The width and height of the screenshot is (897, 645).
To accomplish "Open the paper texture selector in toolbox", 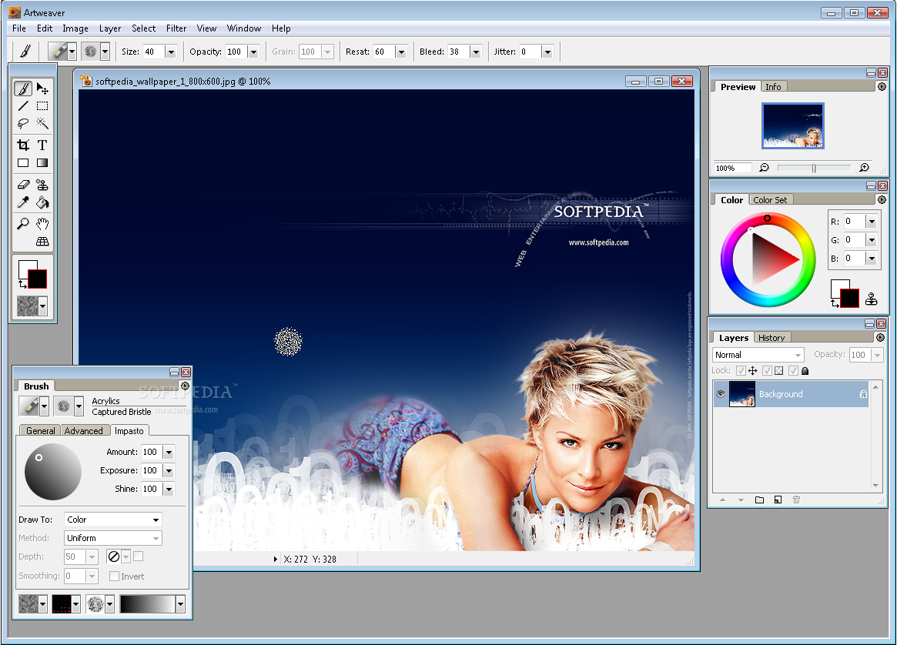I will pos(32,306).
